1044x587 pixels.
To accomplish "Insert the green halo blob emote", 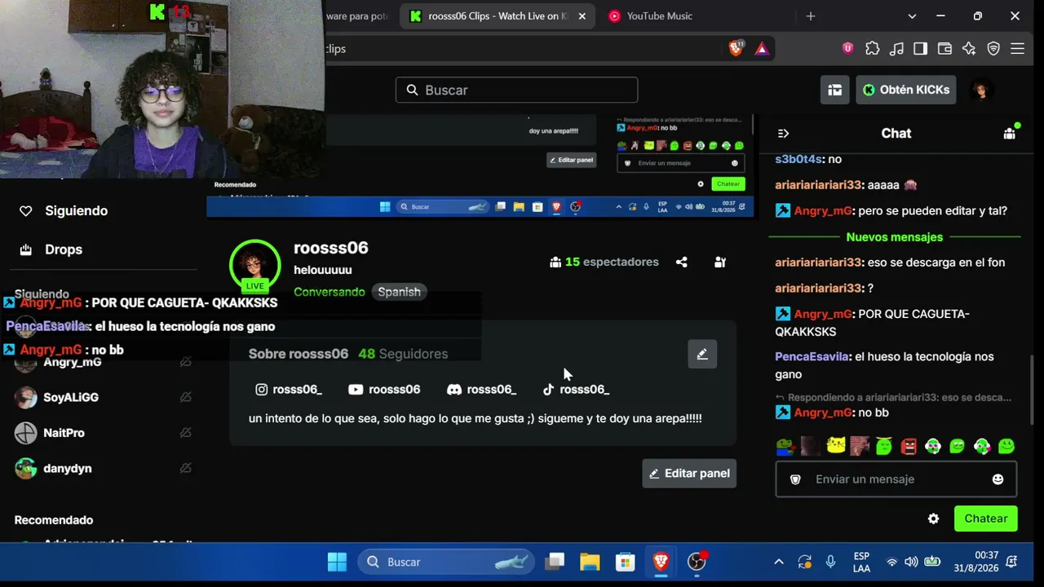I will click(x=884, y=446).
